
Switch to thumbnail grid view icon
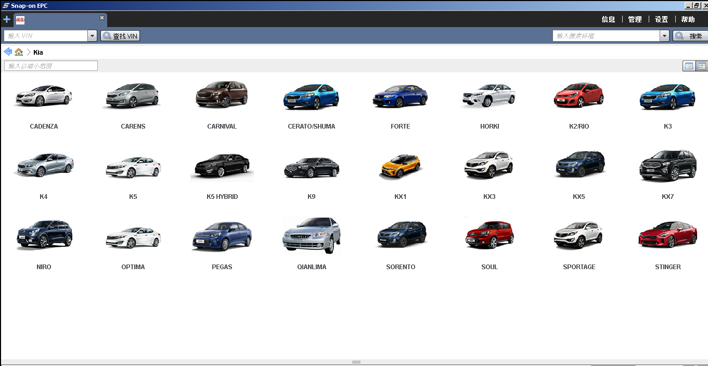pyautogui.click(x=702, y=66)
